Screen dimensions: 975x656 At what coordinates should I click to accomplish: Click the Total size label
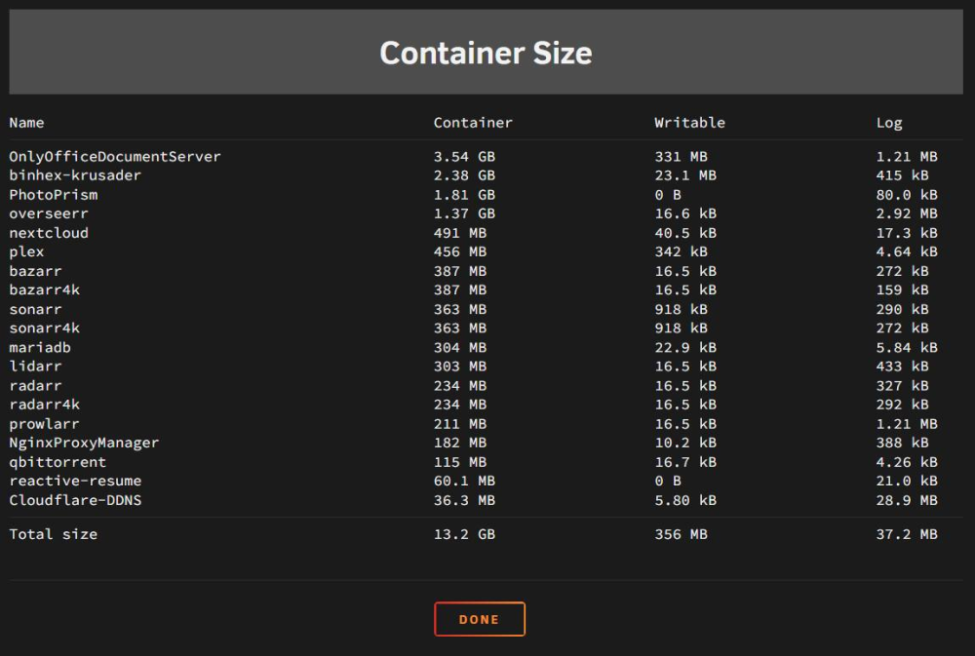[54, 534]
